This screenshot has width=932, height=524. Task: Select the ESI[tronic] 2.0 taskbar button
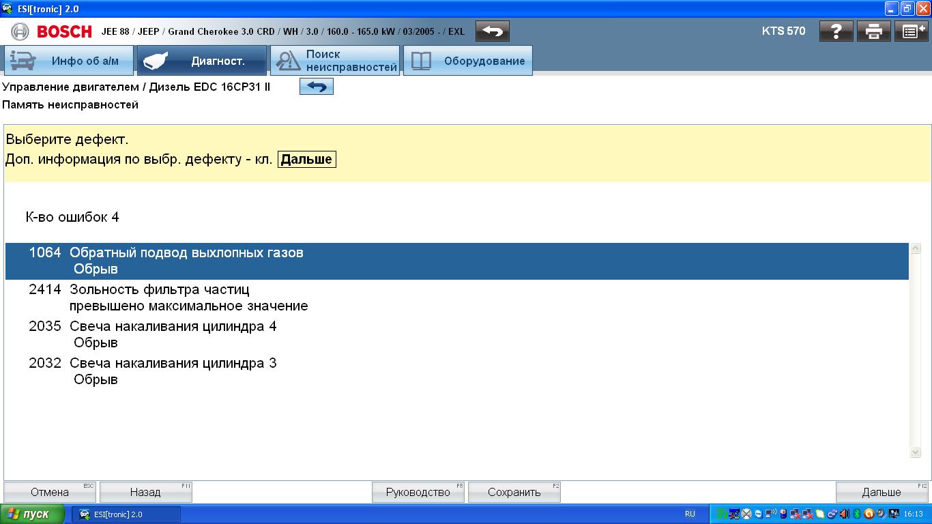pyautogui.click(x=126, y=514)
